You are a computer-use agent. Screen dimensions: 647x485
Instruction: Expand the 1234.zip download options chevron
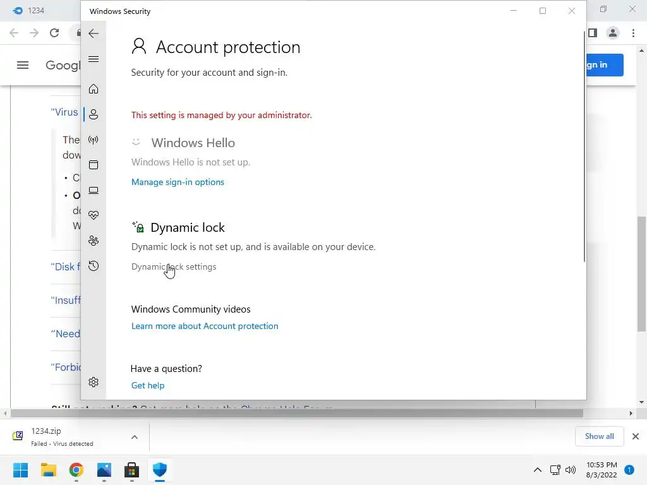135,437
